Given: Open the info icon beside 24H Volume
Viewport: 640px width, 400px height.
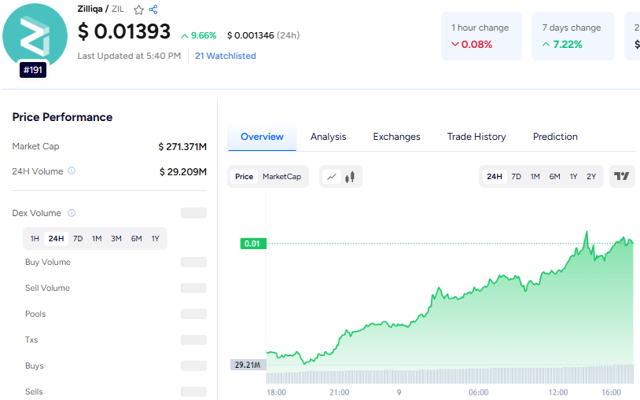Looking at the screenshot, I should tap(72, 171).
